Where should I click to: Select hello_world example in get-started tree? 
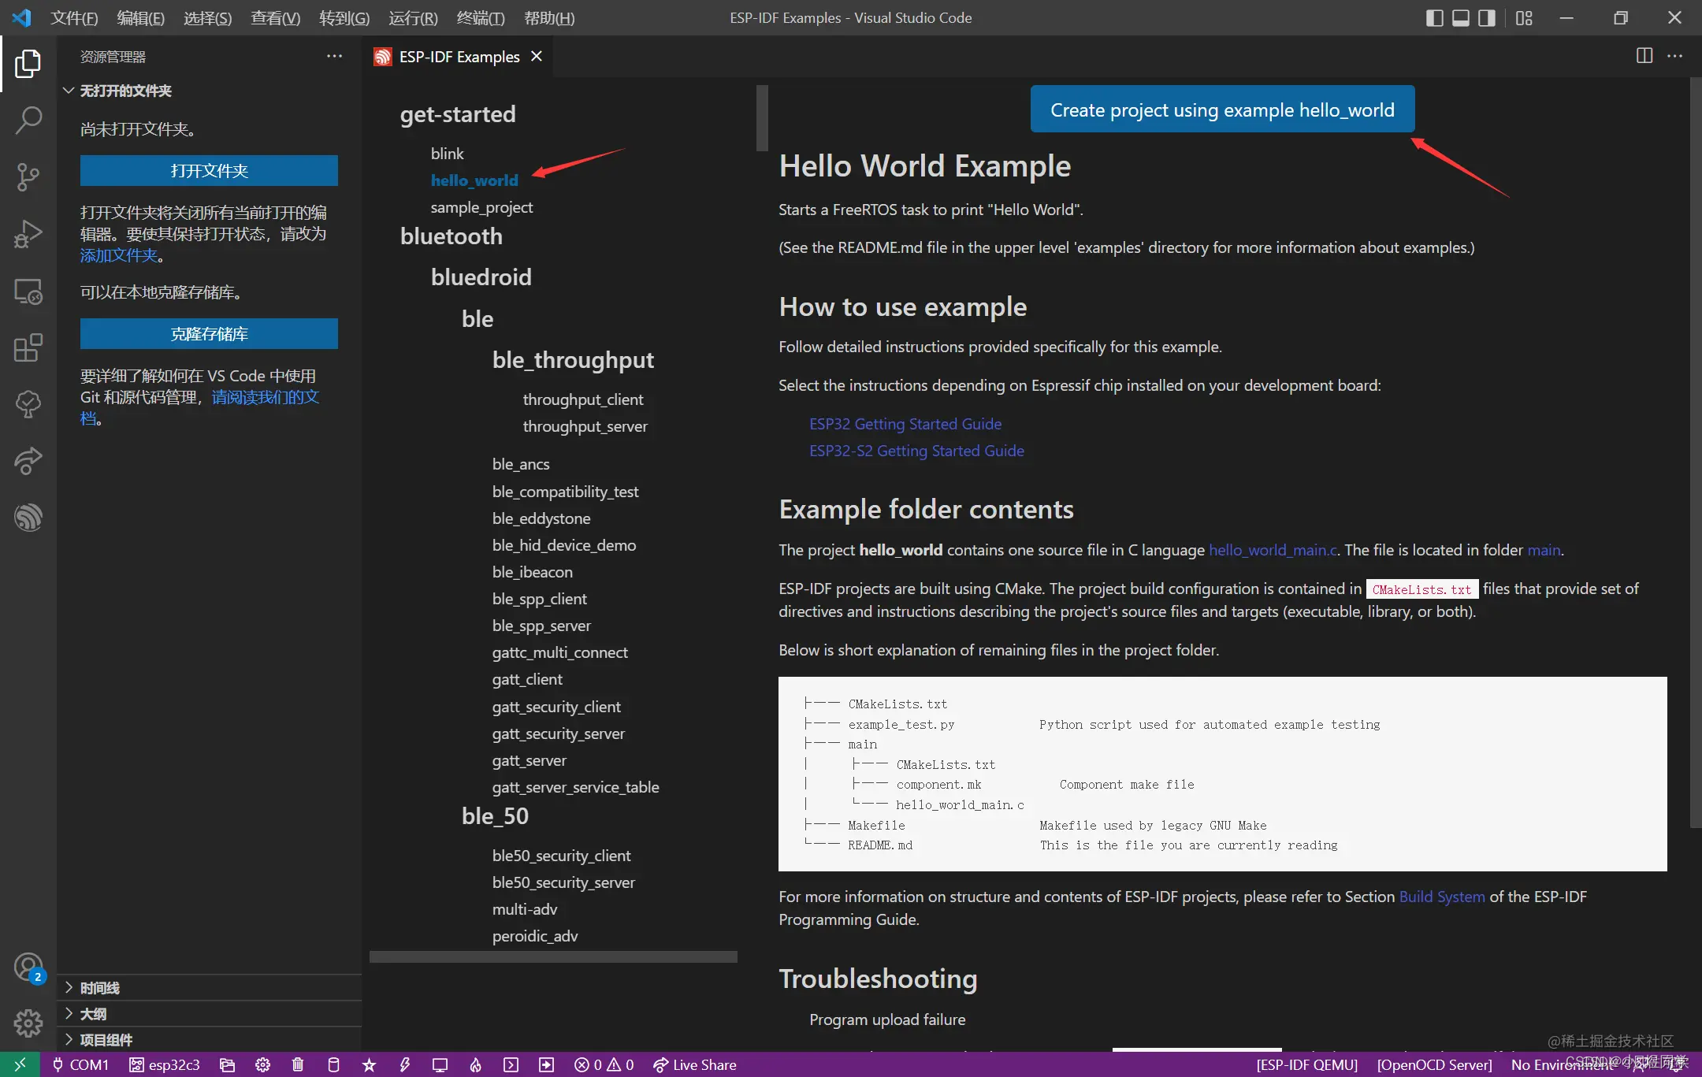(474, 180)
